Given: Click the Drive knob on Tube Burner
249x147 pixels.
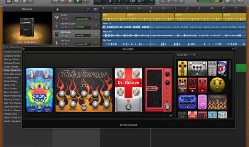Looking at the screenshot, I should coord(95,104).
